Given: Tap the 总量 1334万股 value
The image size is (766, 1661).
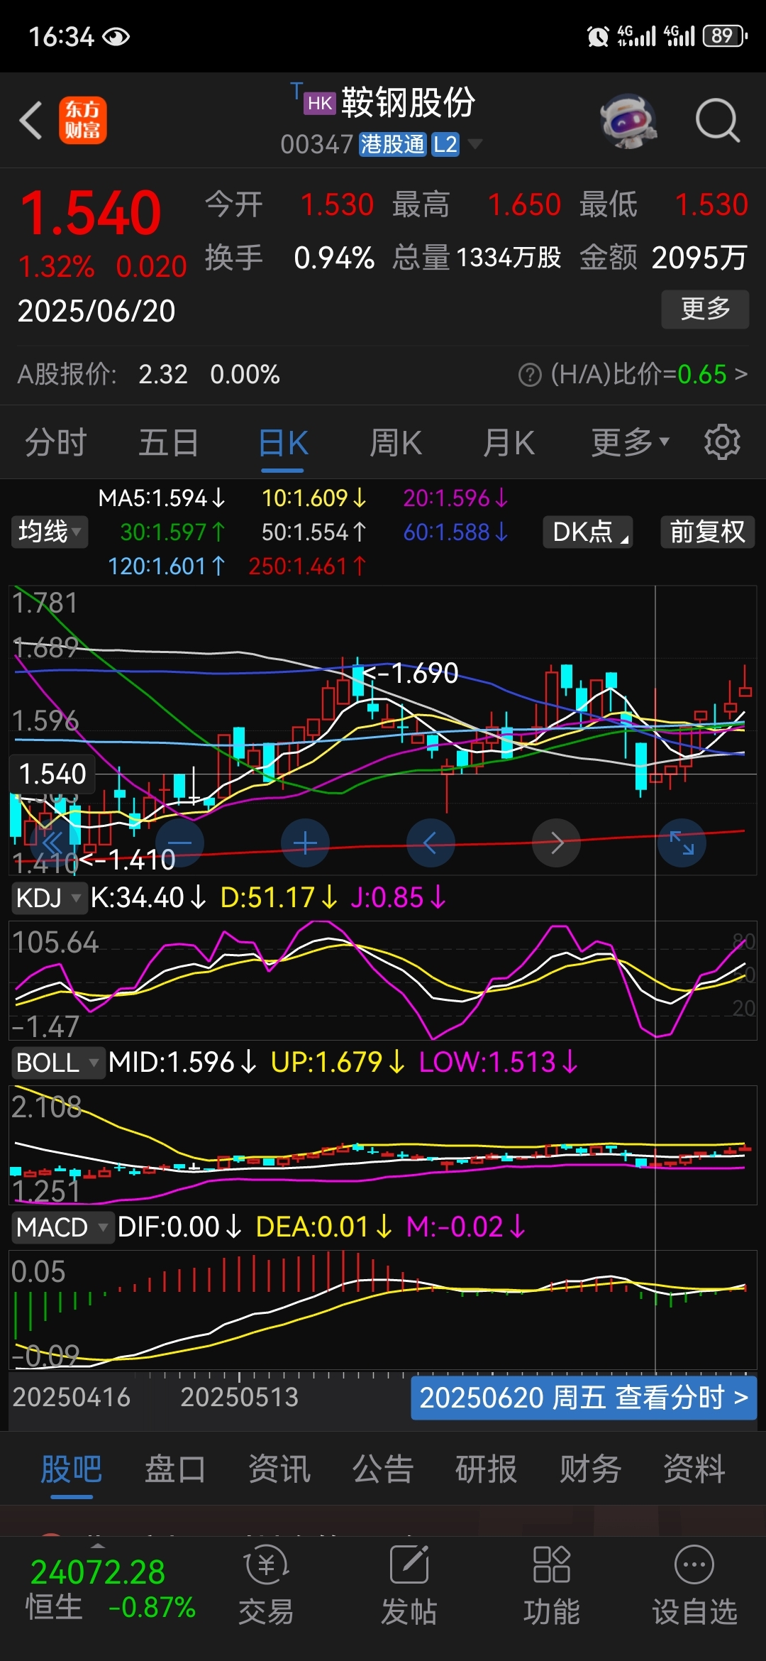Looking at the screenshot, I should point(509,258).
